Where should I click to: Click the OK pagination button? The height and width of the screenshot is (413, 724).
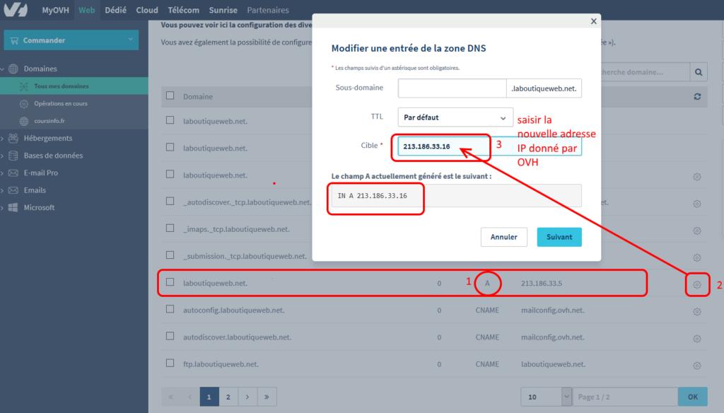pos(693,397)
